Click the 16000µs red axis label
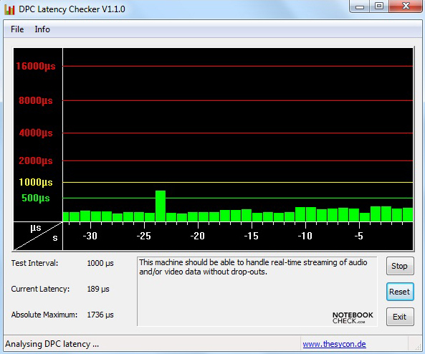 click(36, 66)
